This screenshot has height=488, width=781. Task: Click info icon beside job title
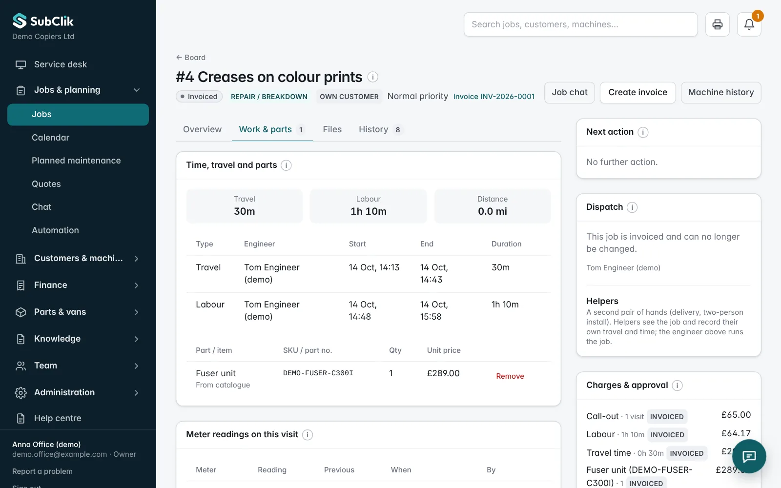[373, 77]
